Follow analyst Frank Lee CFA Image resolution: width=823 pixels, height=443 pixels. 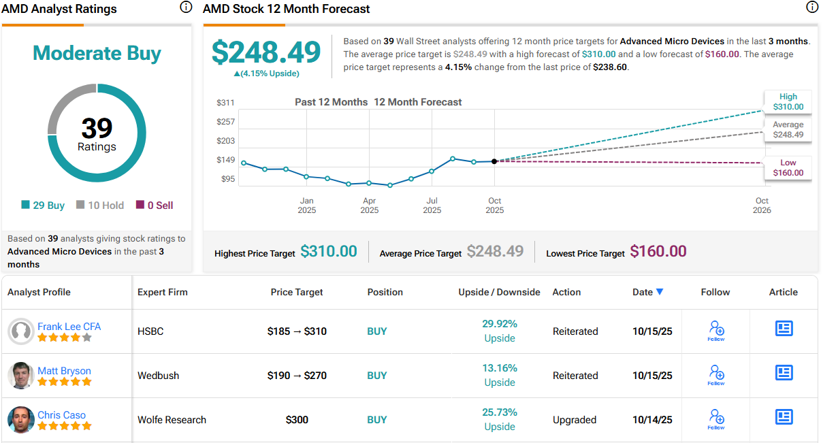[x=715, y=331]
